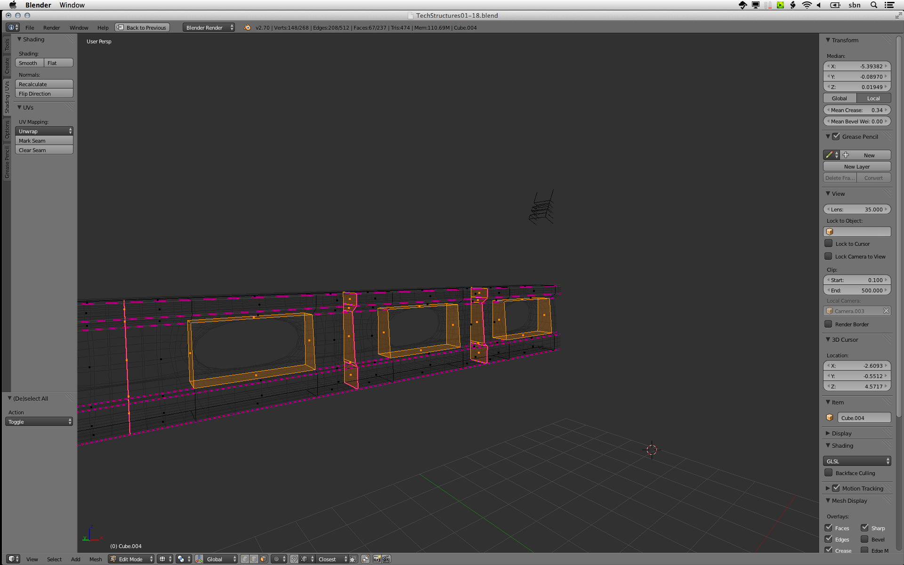Click the Smooth shading button
Screen dimensions: 904x565
(x=29, y=63)
